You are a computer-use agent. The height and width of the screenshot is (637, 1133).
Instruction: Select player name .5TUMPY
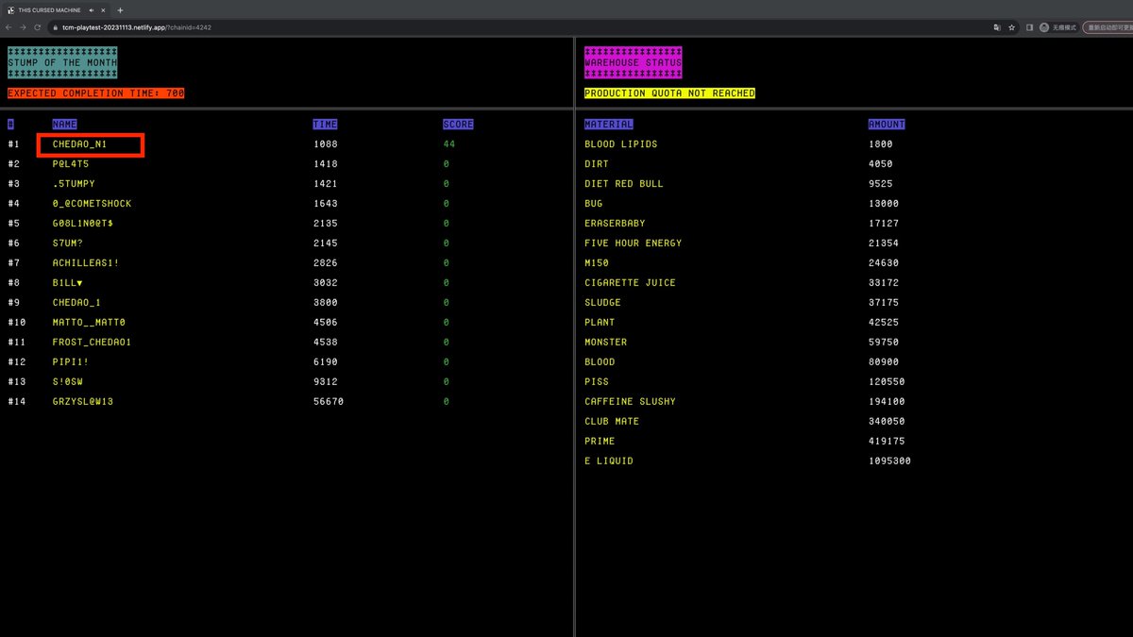coord(74,184)
